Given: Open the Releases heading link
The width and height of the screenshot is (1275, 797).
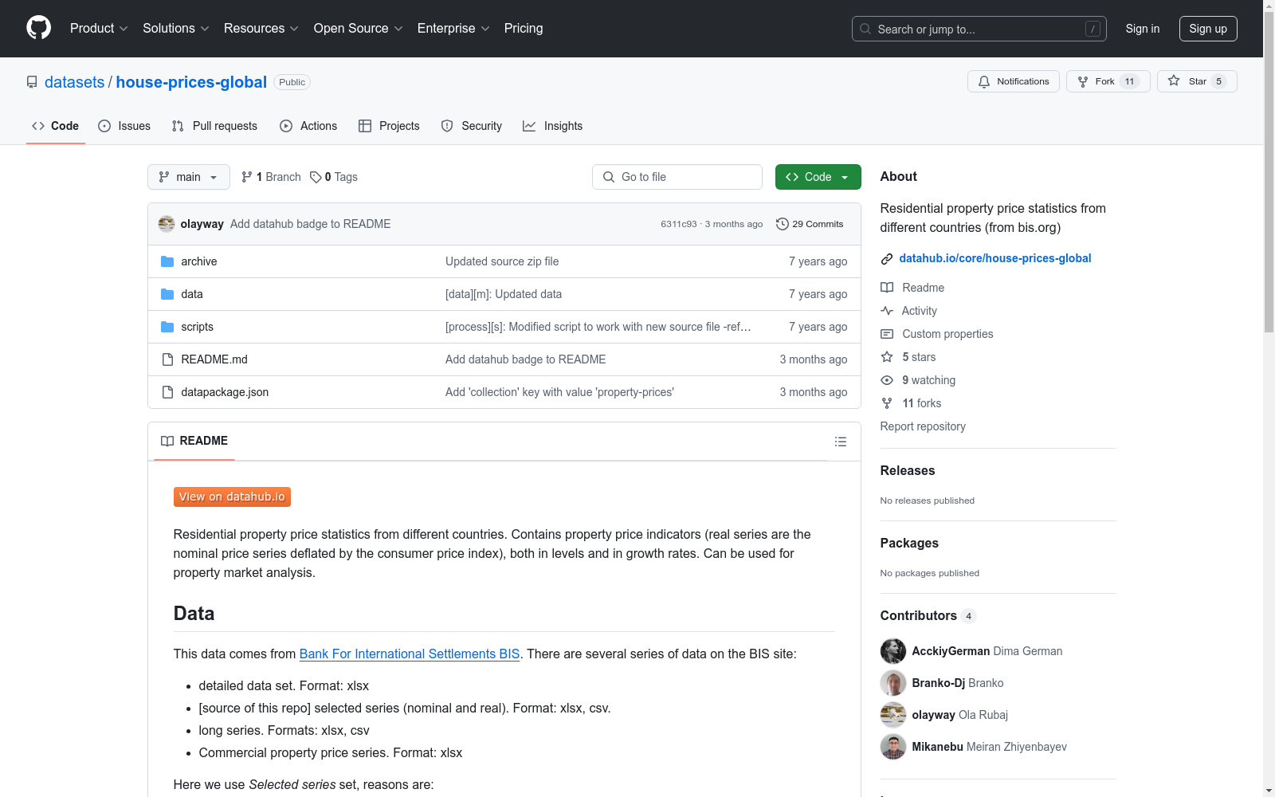Looking at the screenshot, I should pos(908,470).
